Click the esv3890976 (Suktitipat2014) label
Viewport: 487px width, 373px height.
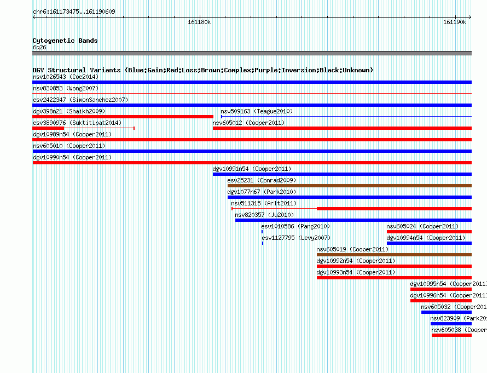pyautogui.click(x=77, y=123)
